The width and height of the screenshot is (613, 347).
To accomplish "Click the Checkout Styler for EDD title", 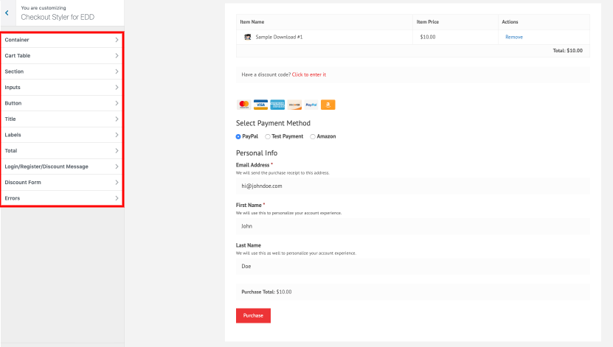I will pyautogui.click(x=58, y=17).
